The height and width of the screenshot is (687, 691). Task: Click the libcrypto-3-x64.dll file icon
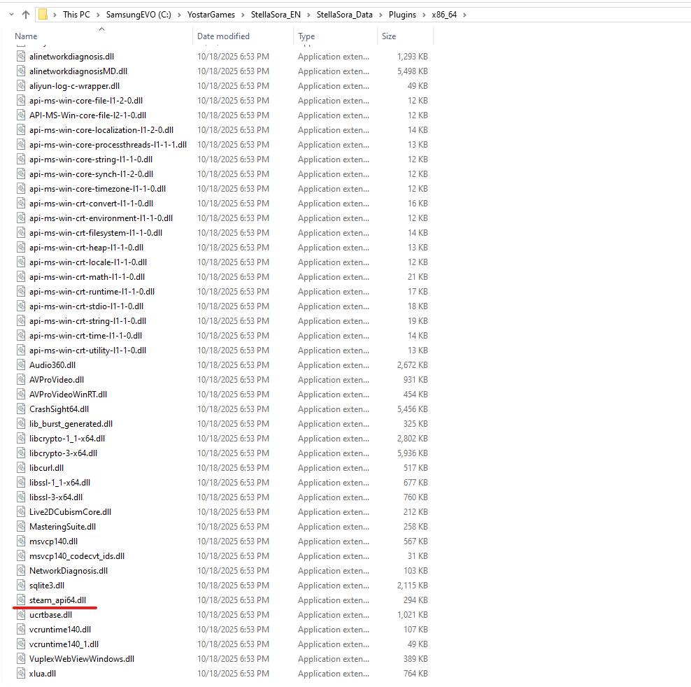21,453
